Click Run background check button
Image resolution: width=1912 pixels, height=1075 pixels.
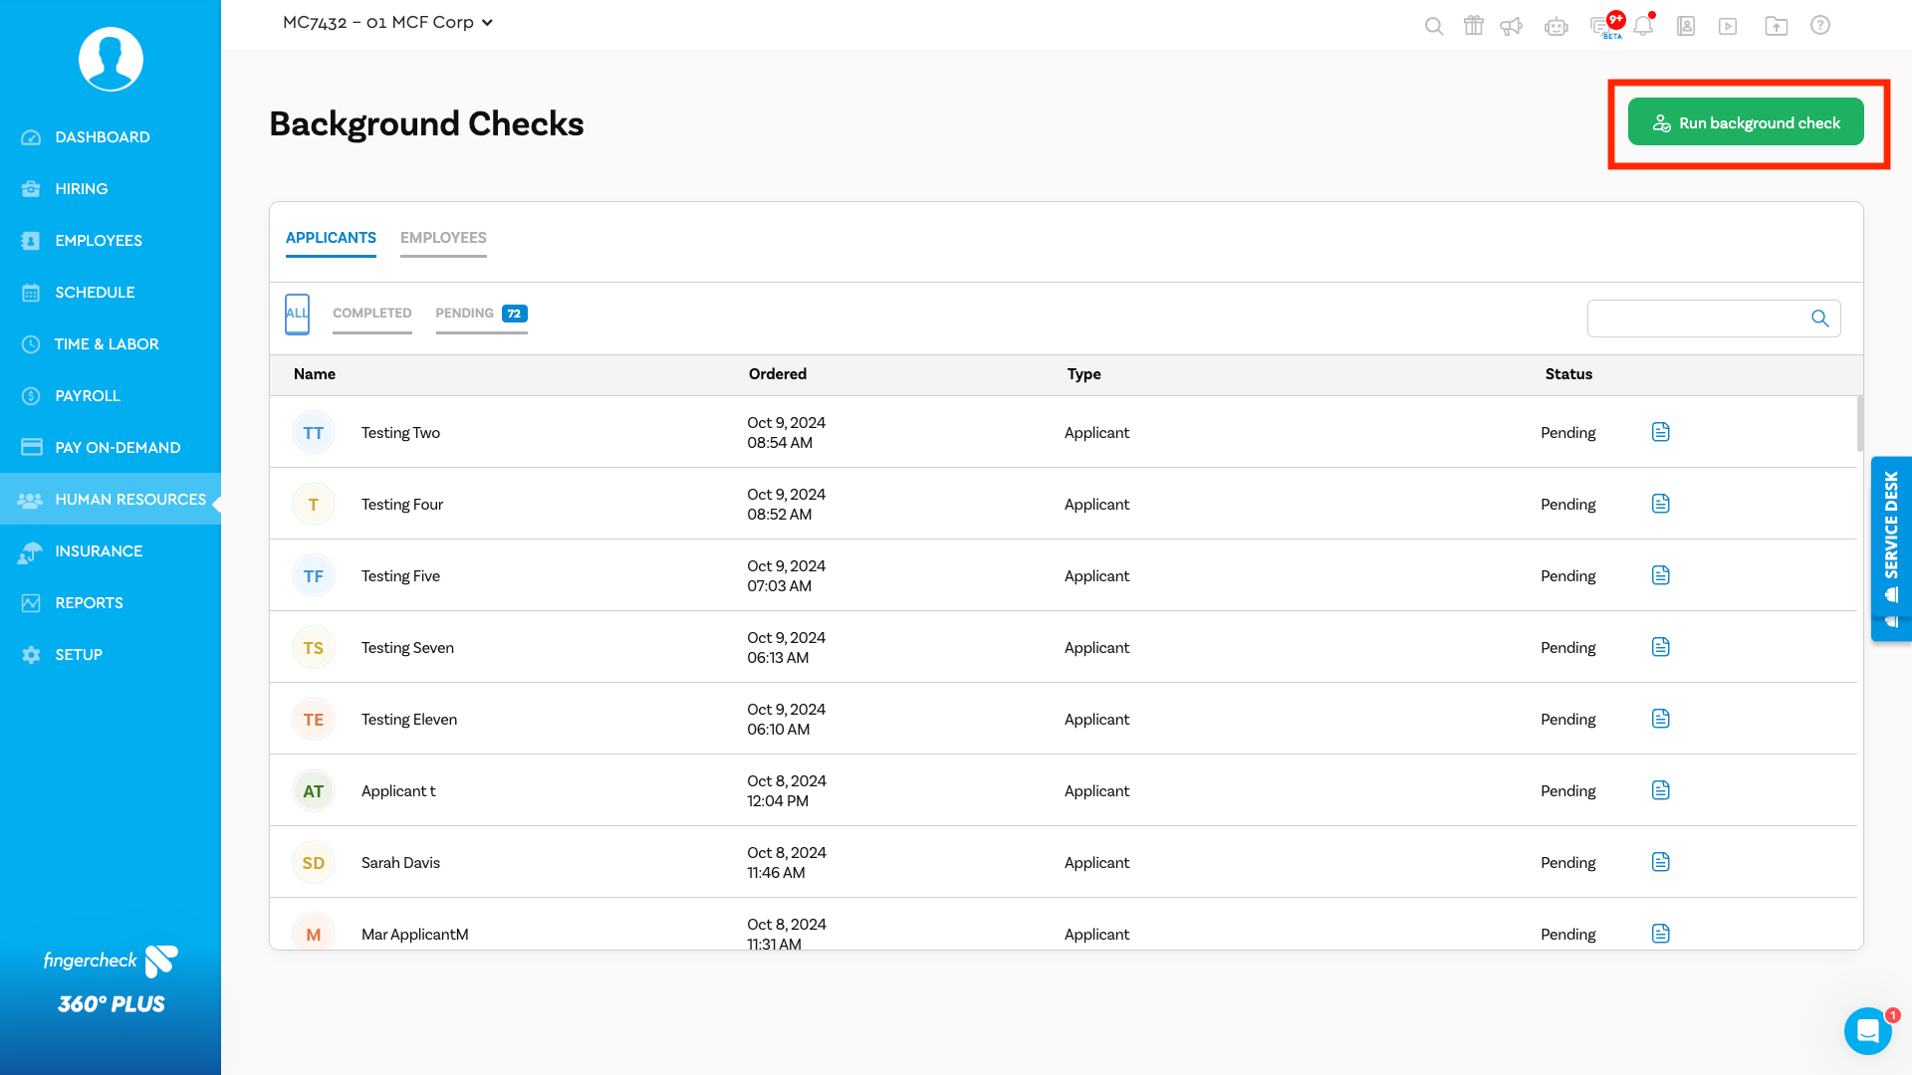pyautogui.click(x=1745, y=122)
